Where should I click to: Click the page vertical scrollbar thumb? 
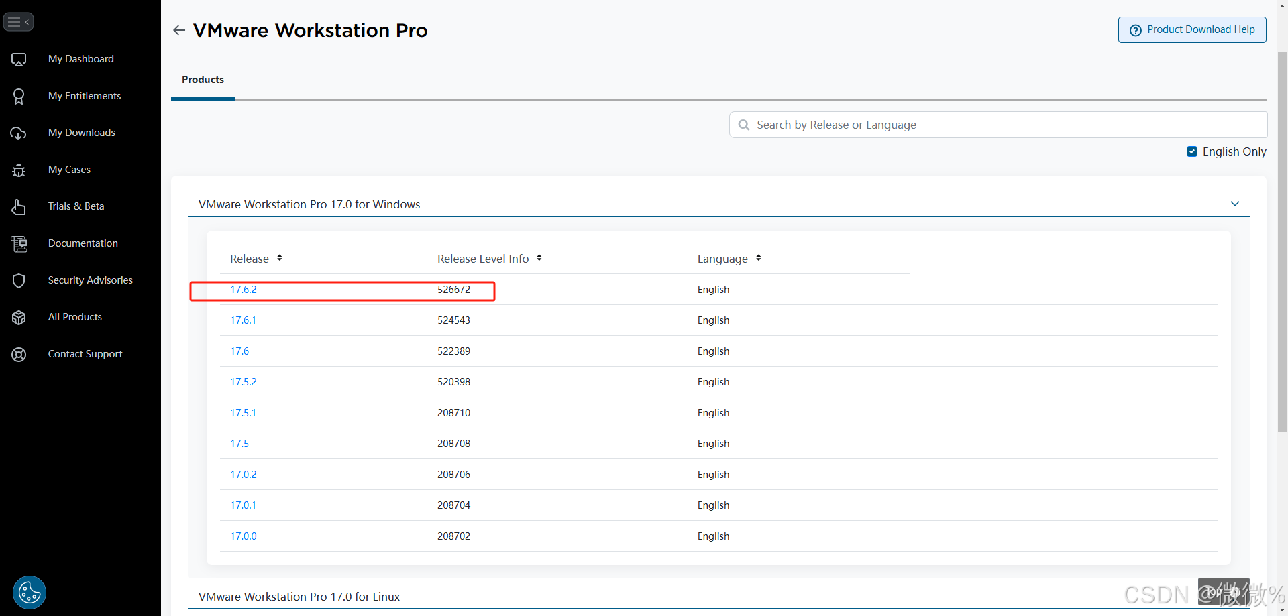click(x=1282, y=241)
